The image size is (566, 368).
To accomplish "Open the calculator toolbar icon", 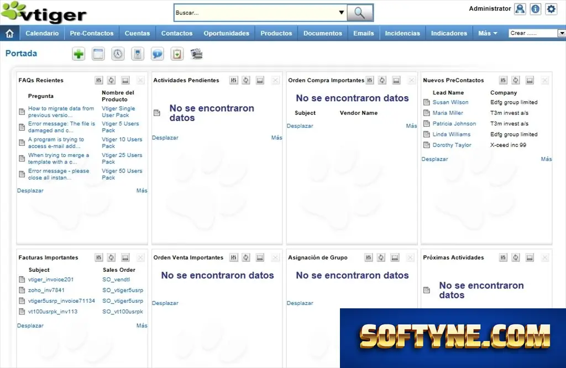I will click(138, 54).
